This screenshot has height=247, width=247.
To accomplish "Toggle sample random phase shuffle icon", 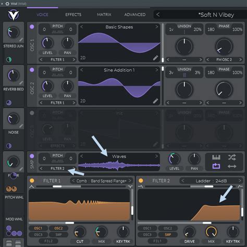I will 232,157.
